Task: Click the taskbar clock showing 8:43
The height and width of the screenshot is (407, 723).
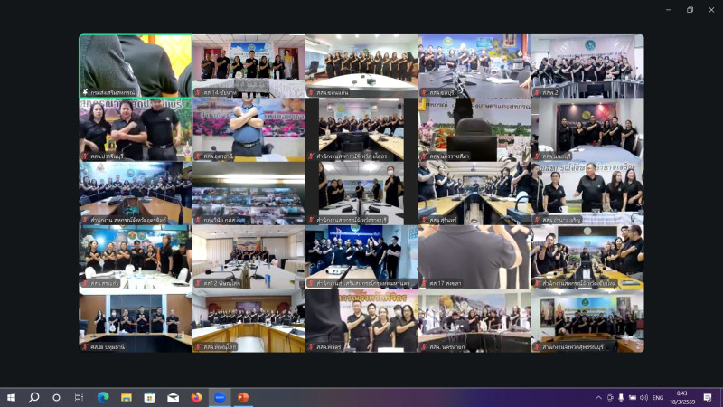Action: (x=683, y=397)
